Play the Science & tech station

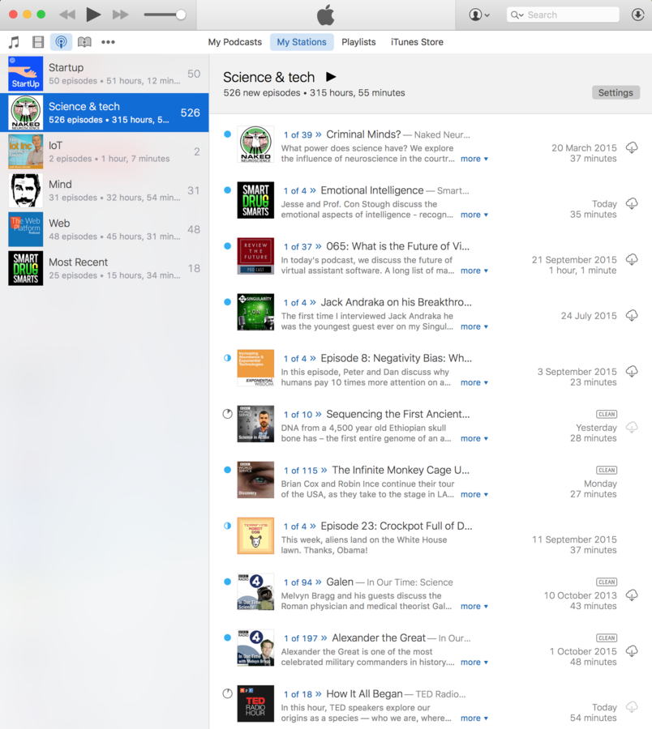pyautogui.click(x=330, y=77)
